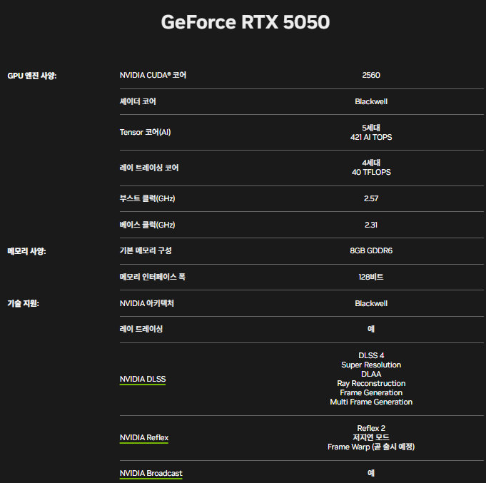Click the '8GB GDDR6' memory value
Viewport: 486px width, 483px height.
click(x=371, y=250)
